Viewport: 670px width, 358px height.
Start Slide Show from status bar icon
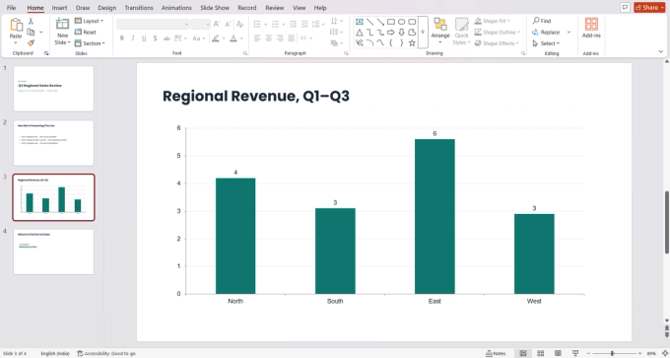(575, 353)
